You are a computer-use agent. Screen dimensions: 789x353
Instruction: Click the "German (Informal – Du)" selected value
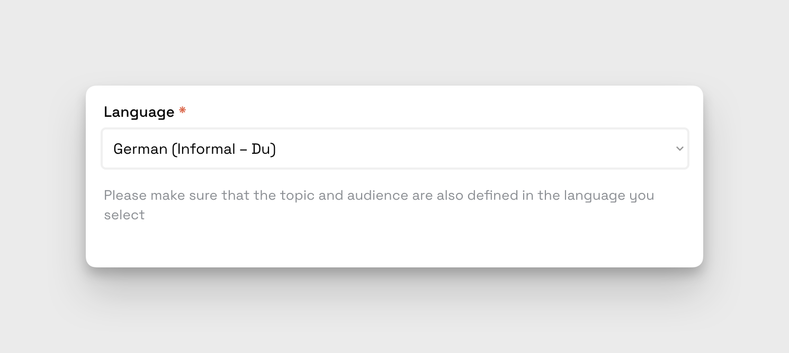click(194, 149)
